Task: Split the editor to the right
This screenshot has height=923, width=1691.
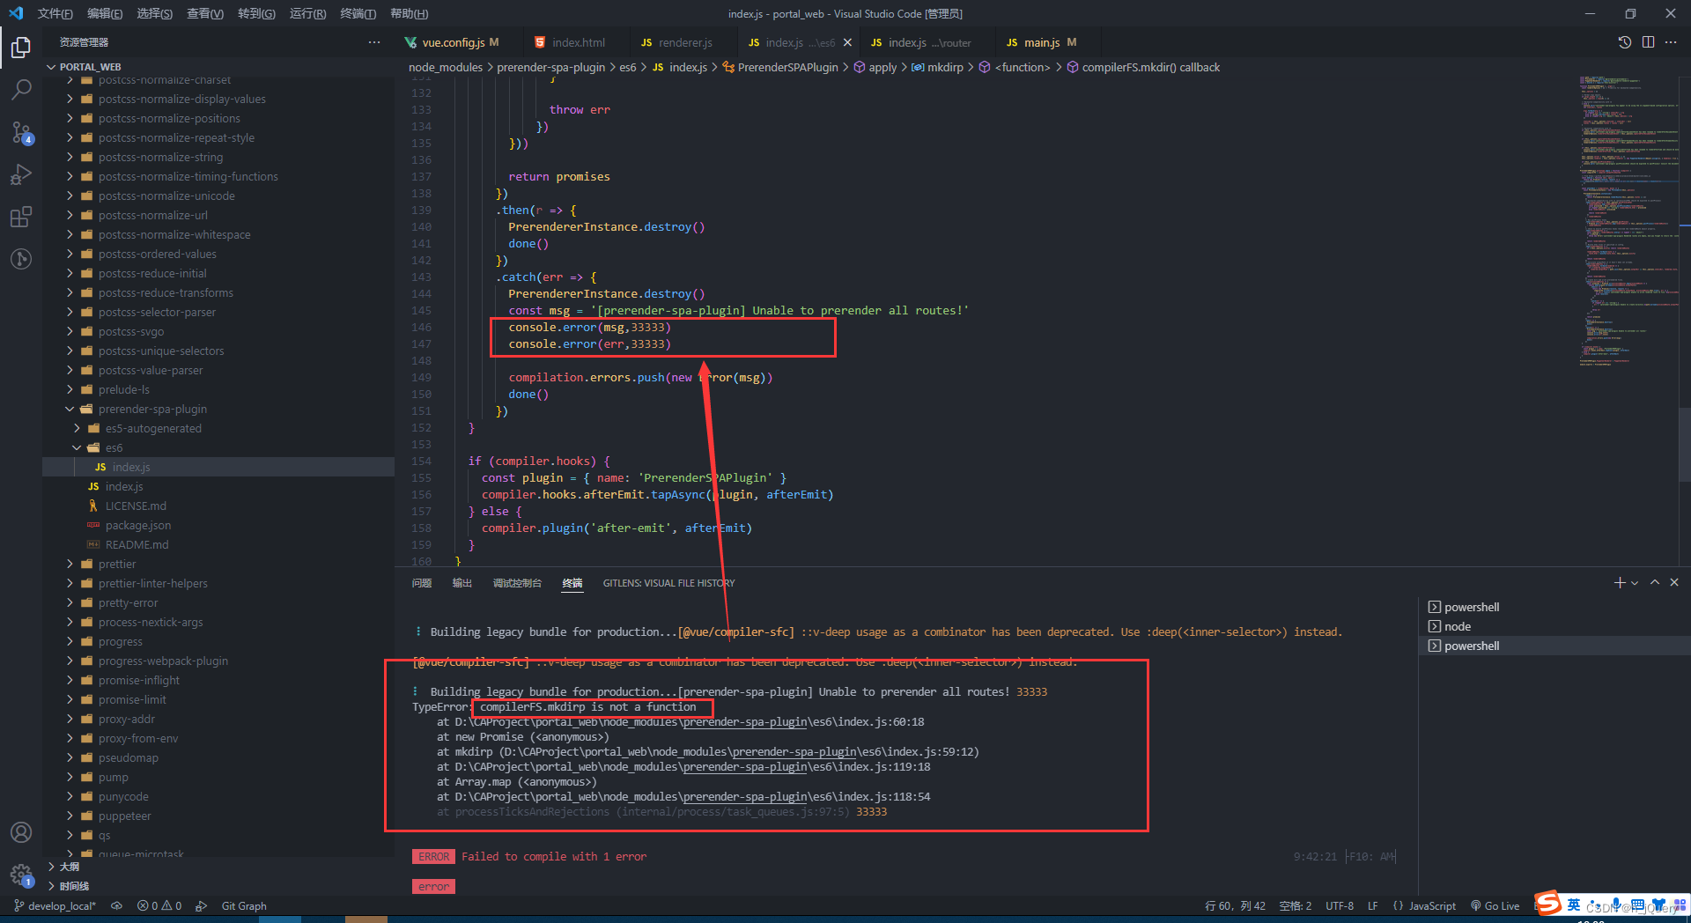Action: click(1648, 42)
